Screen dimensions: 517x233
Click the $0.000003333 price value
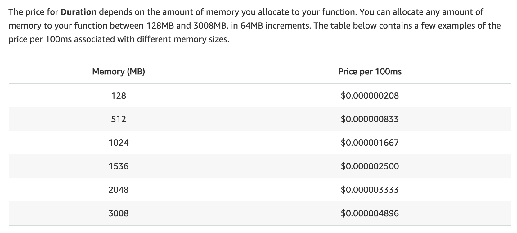370,190
